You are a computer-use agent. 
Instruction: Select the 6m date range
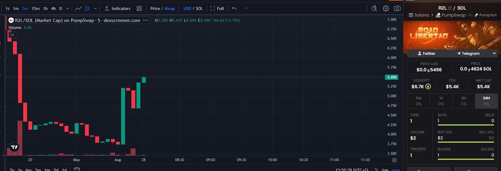pyautogui.click(x=29, y=169)
